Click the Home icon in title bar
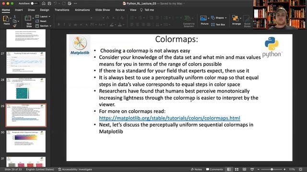 coord(44,3)
